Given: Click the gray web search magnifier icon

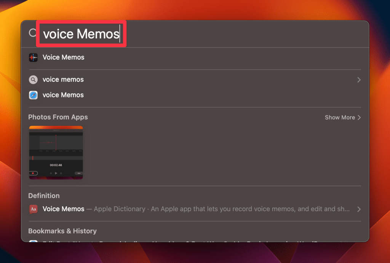Looking at the screenshot, I should tap(34, 80).
